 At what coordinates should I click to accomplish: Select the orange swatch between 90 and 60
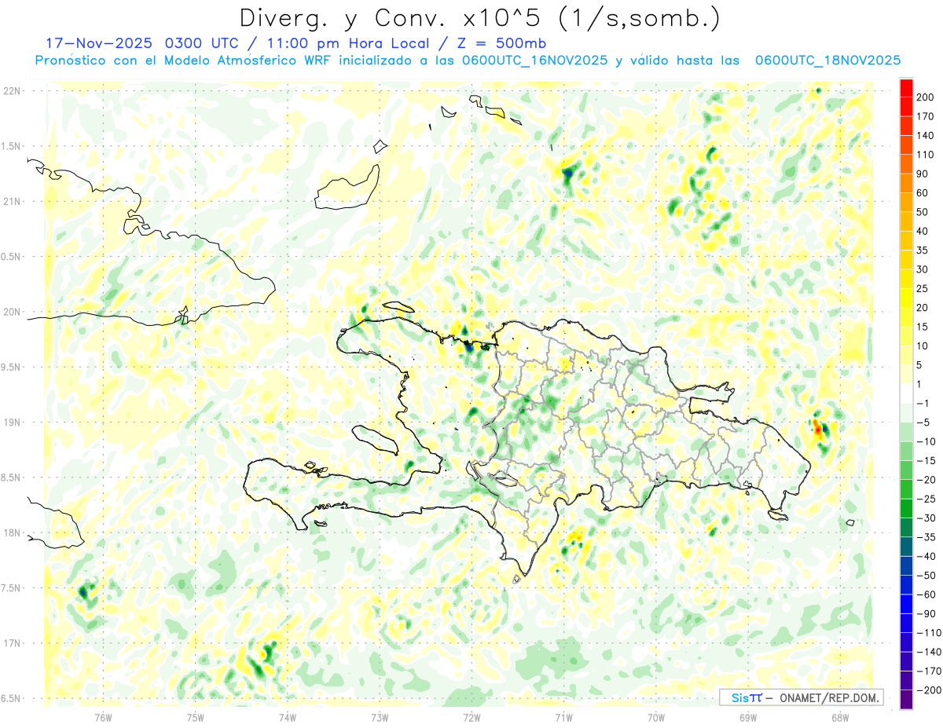906,184
